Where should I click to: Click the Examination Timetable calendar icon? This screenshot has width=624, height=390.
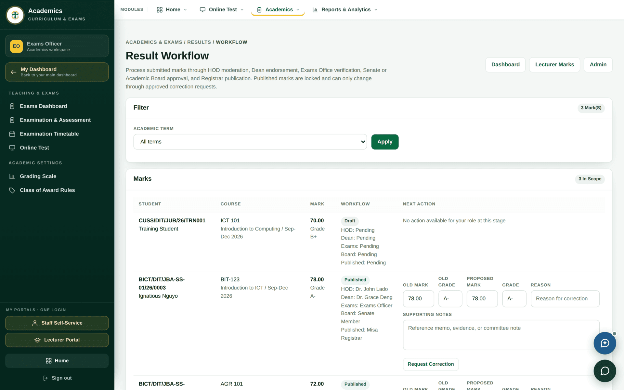[12, 134]
